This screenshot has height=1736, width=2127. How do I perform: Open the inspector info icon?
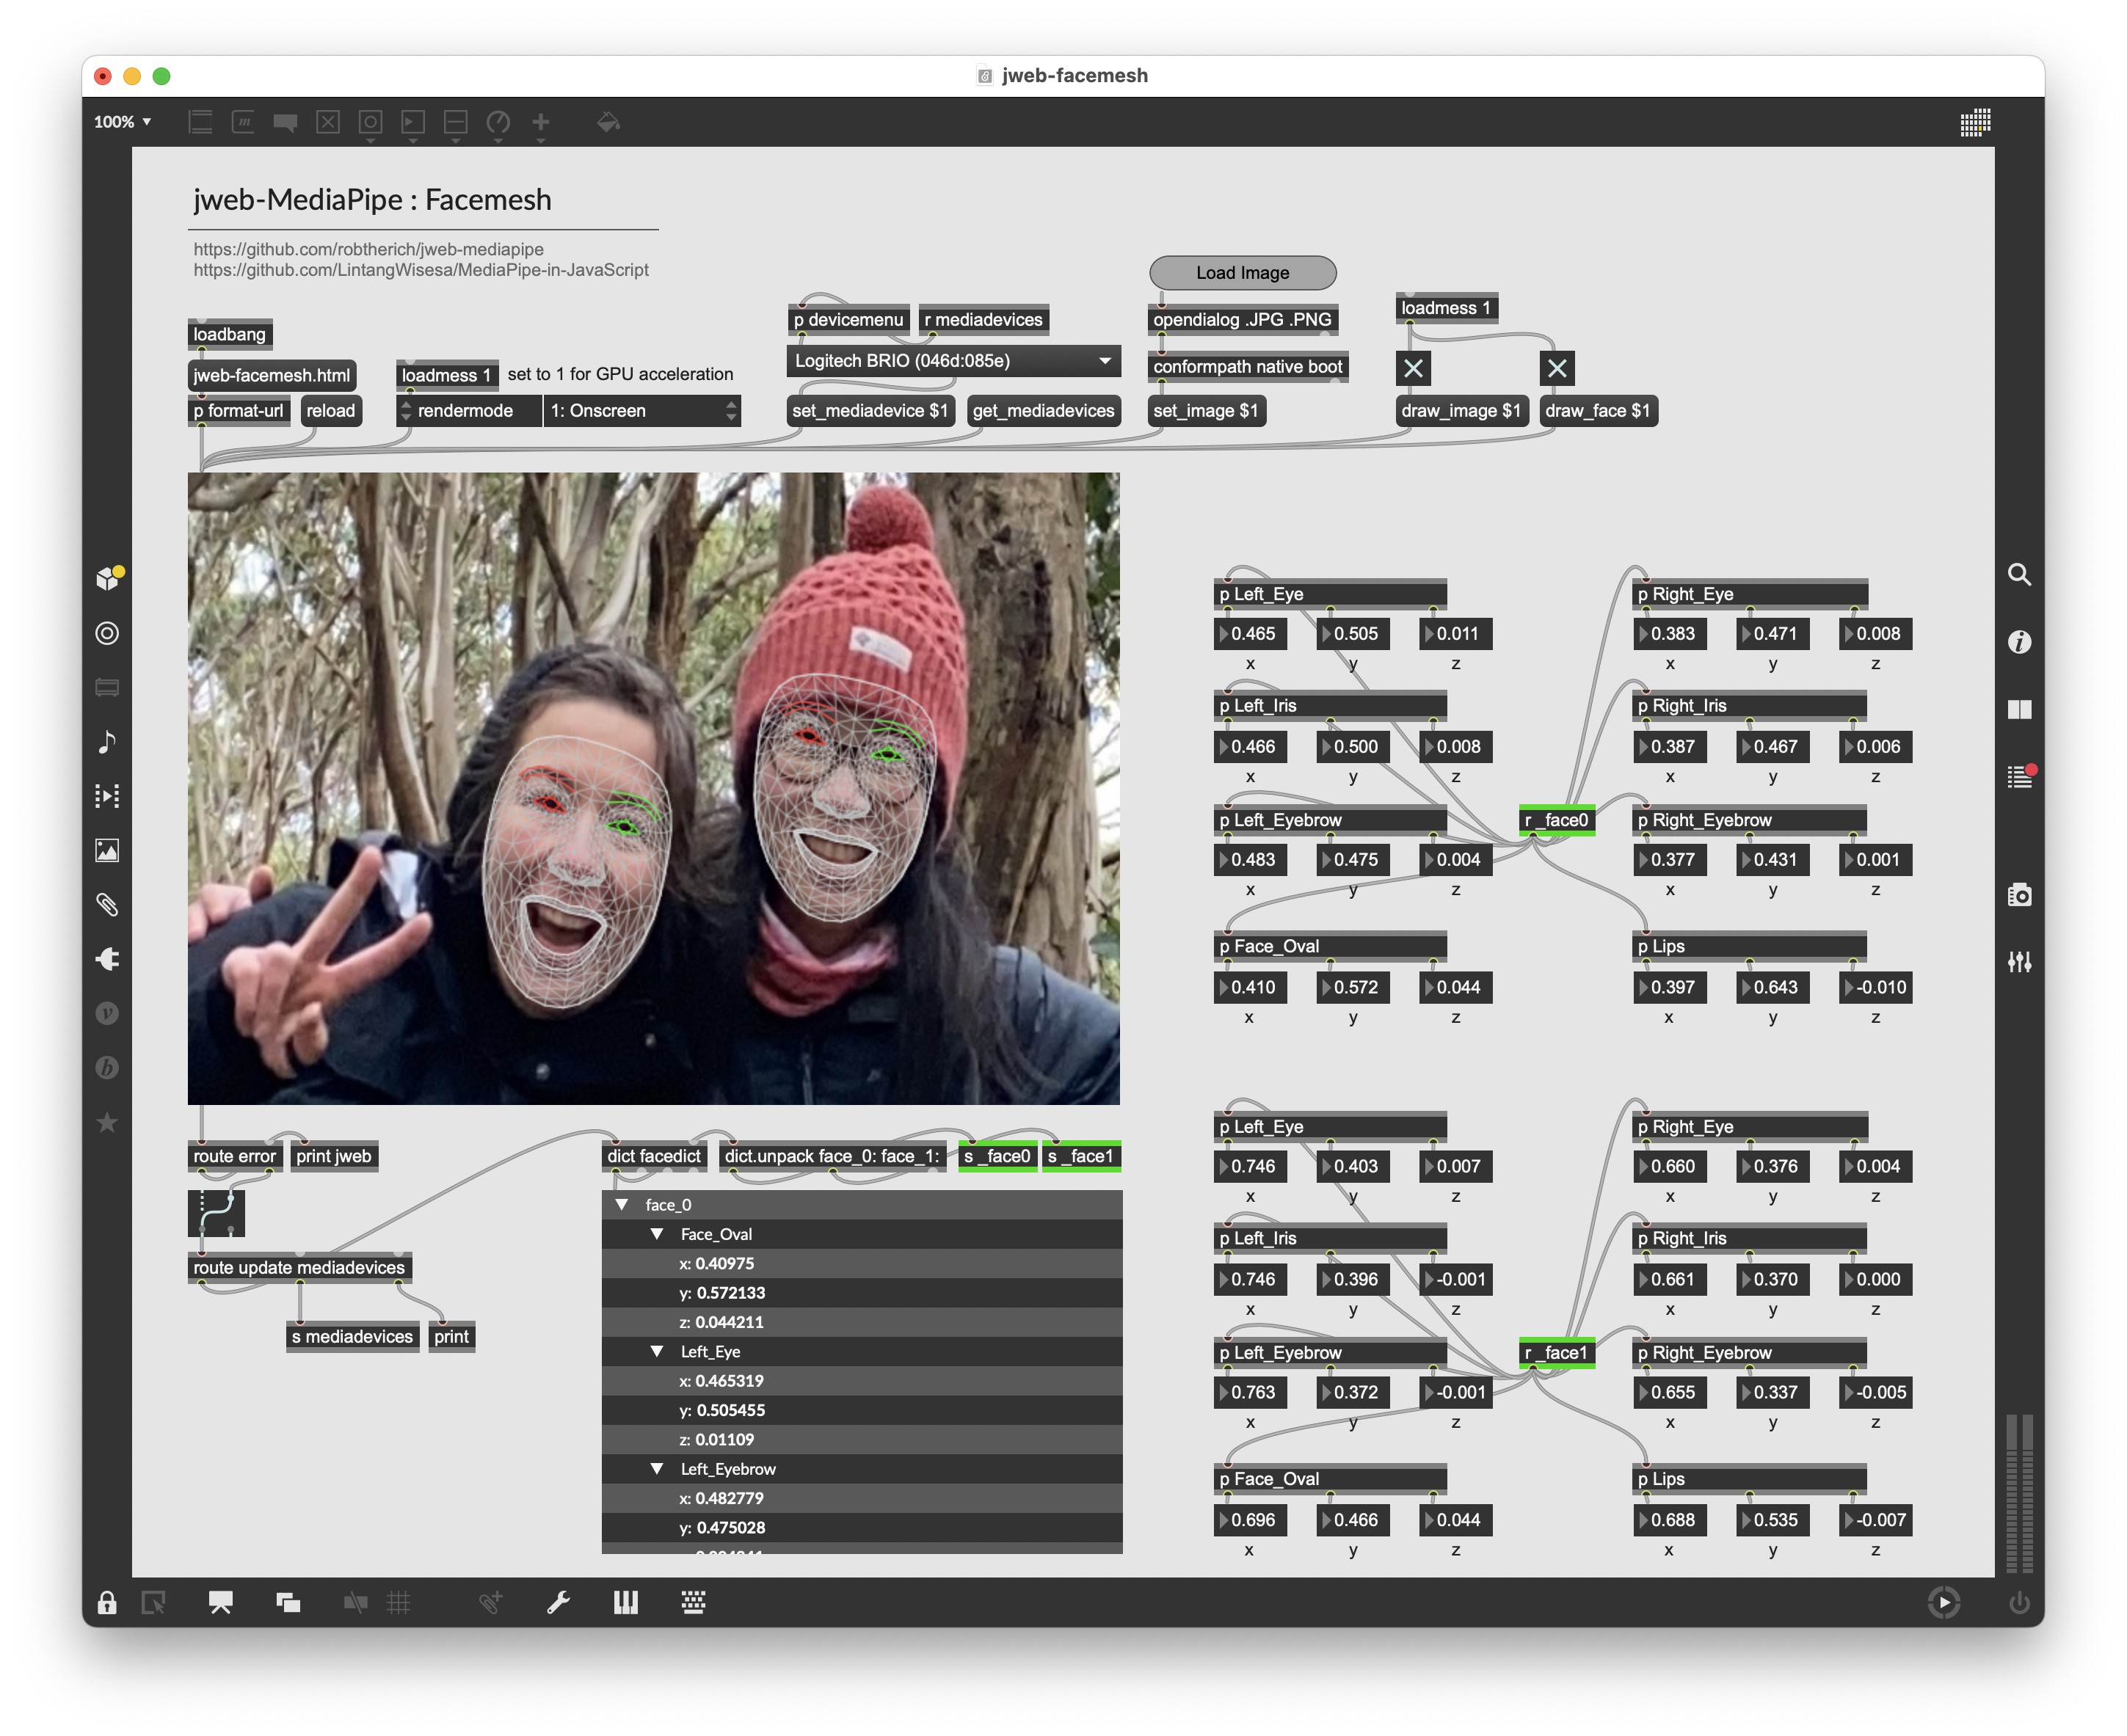[x=2019, y=642]
